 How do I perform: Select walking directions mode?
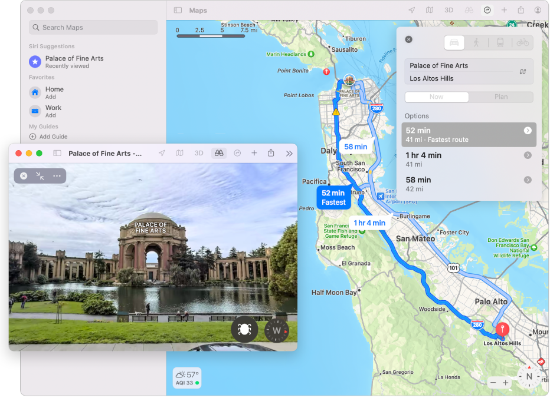pos(477,42)
